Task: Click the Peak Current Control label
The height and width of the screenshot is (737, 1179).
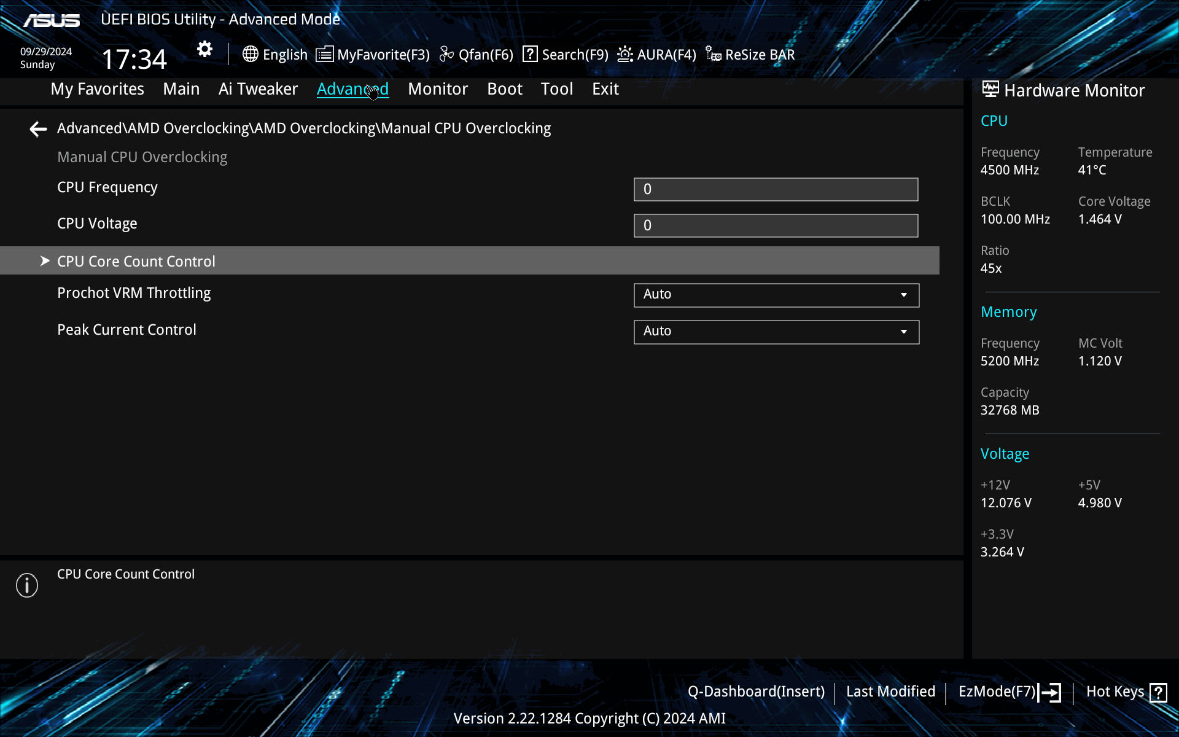Action: 126,330
